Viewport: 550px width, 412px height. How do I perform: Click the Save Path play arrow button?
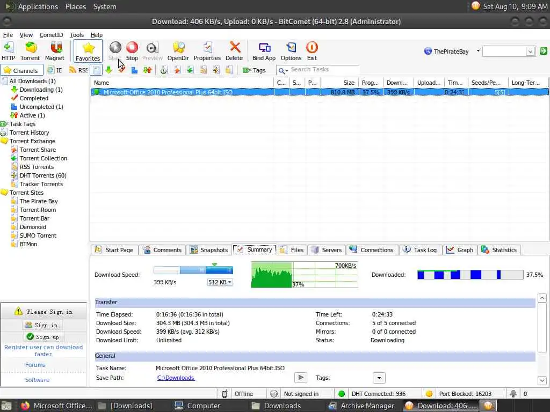tap(300, 378)
